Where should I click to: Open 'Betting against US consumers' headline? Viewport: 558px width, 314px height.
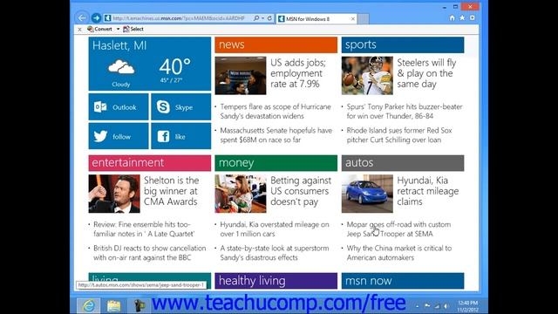pos(301,191)
